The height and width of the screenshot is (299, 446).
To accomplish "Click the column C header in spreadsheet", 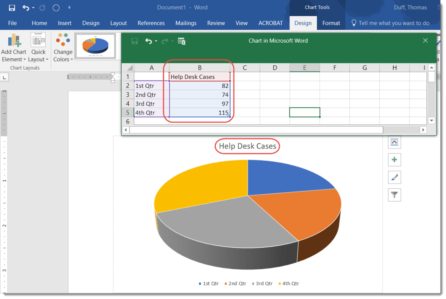I will [245, 68].
